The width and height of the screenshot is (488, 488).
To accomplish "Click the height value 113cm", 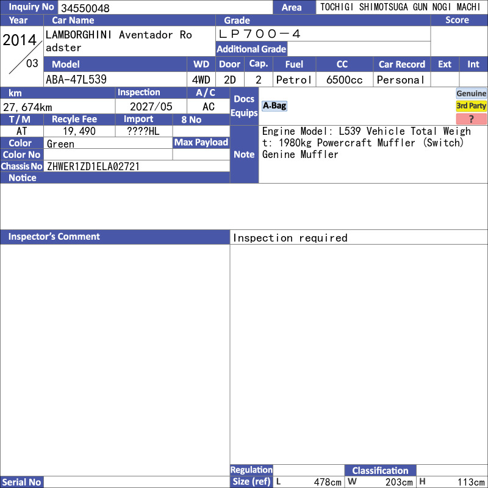I will [x=471, y=482].
